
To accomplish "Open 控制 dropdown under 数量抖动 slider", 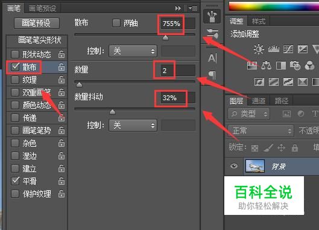I will click(x=133, y=126).
